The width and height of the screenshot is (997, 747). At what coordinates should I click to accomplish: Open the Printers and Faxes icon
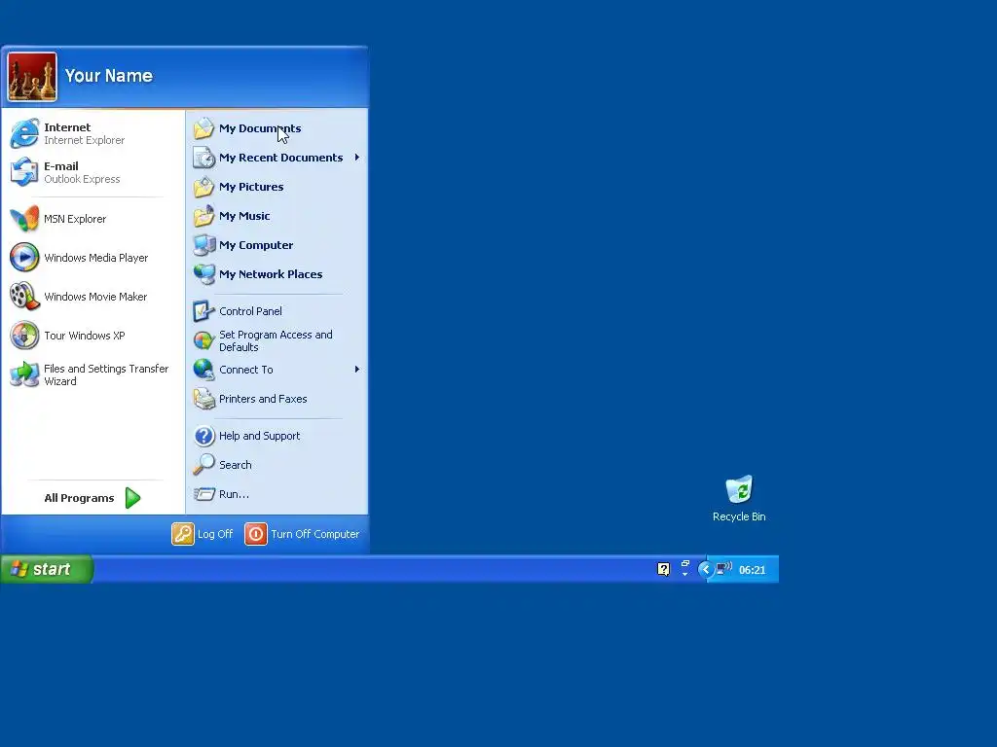(203, 399)
